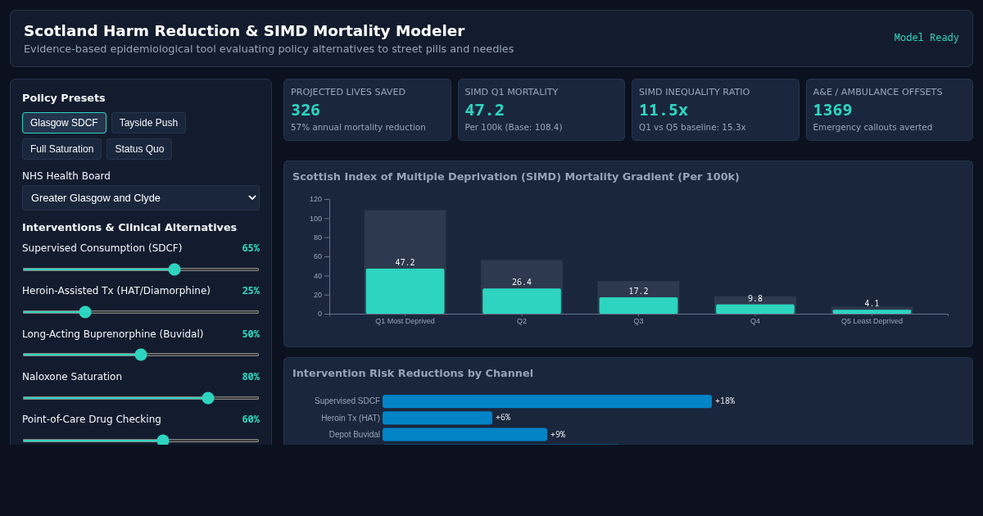The width and height of the screenshot is (983, 516).
Task: Click the A&E / Ambulance Offsets card
Action: click(890, 110)
